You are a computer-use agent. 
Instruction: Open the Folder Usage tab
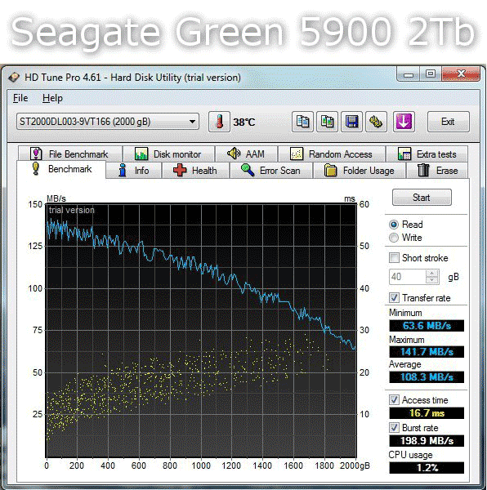[x=360, y=171]
